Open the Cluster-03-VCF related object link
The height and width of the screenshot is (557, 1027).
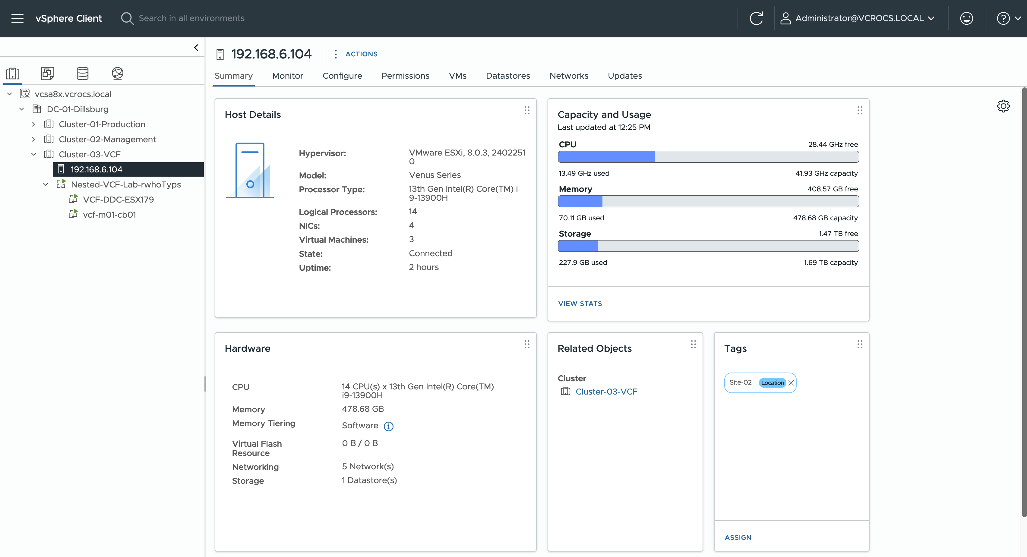tap(606, 392)
